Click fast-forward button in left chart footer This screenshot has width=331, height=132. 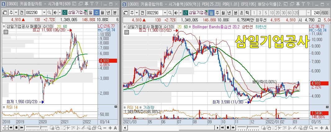click(21, 128)
